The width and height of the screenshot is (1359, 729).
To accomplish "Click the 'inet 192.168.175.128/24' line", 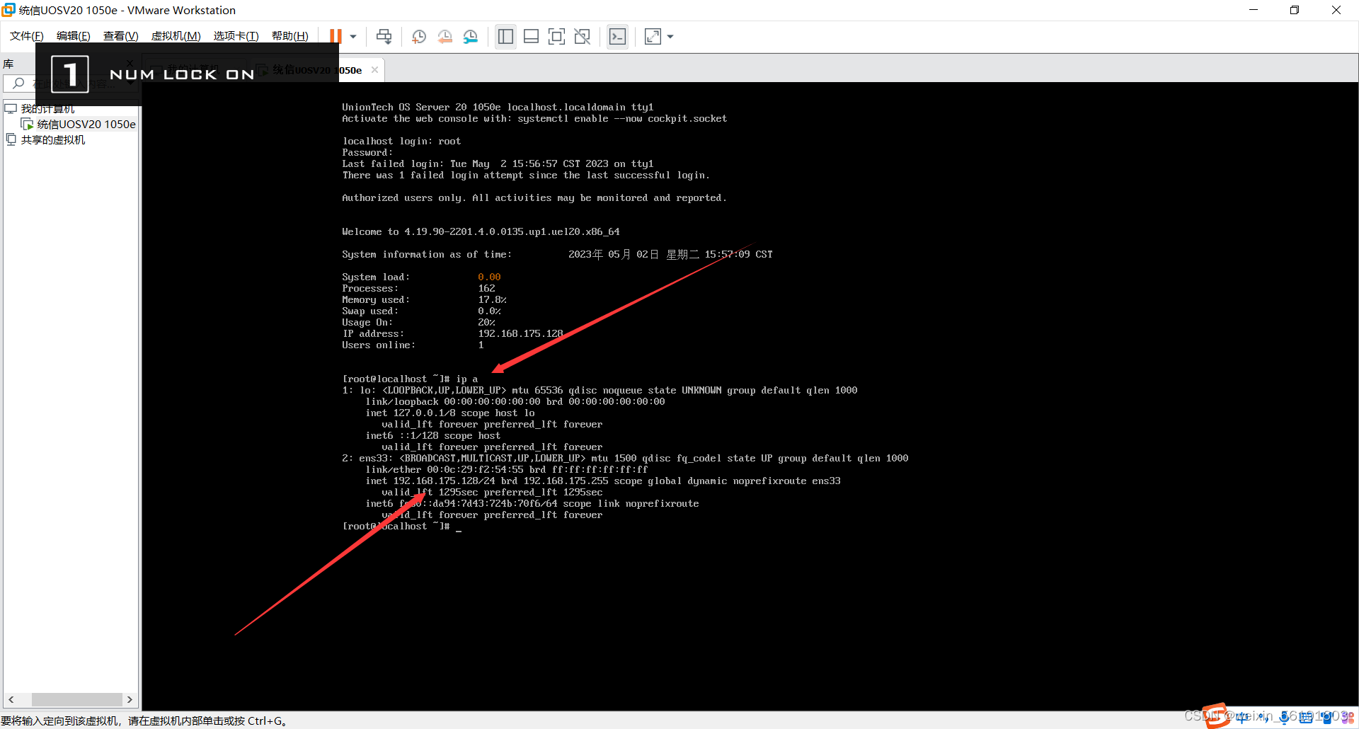I will point(603,481).
